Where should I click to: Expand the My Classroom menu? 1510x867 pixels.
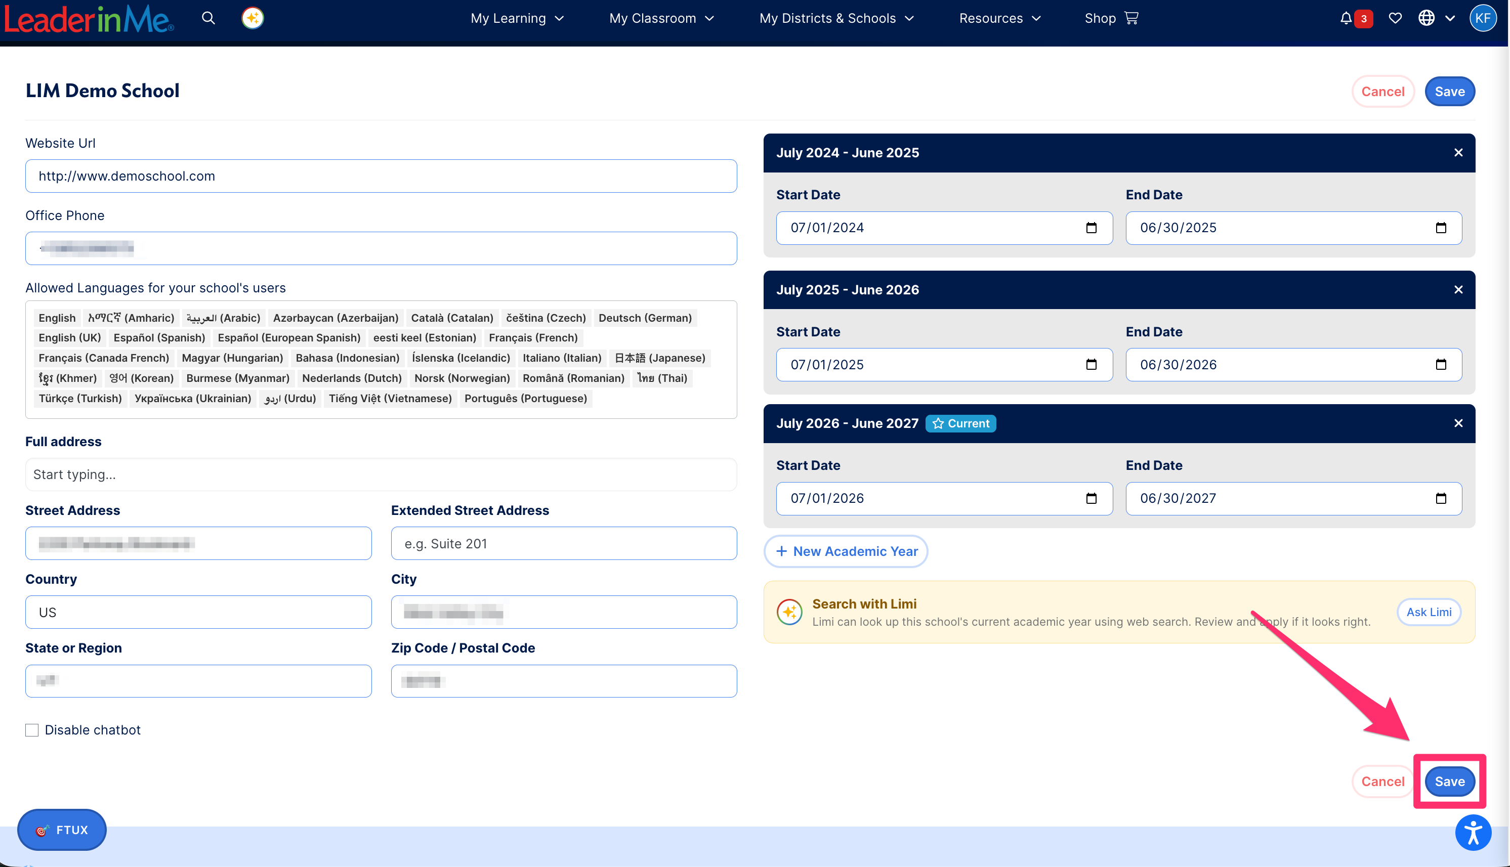click(661, 18)
